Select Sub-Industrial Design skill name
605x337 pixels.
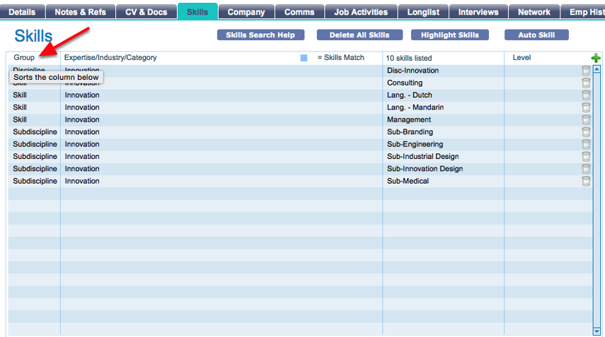(x=423, y=157)
